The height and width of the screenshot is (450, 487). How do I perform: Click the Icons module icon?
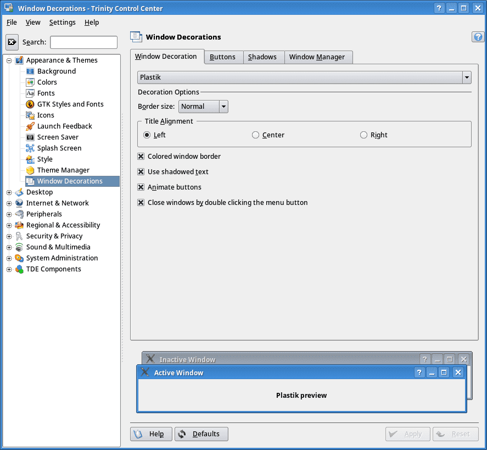[30, 115]
